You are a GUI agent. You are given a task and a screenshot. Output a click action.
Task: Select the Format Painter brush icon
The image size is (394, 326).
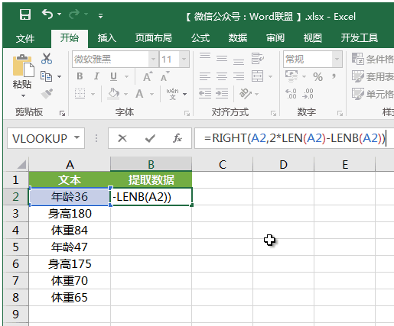47,94
